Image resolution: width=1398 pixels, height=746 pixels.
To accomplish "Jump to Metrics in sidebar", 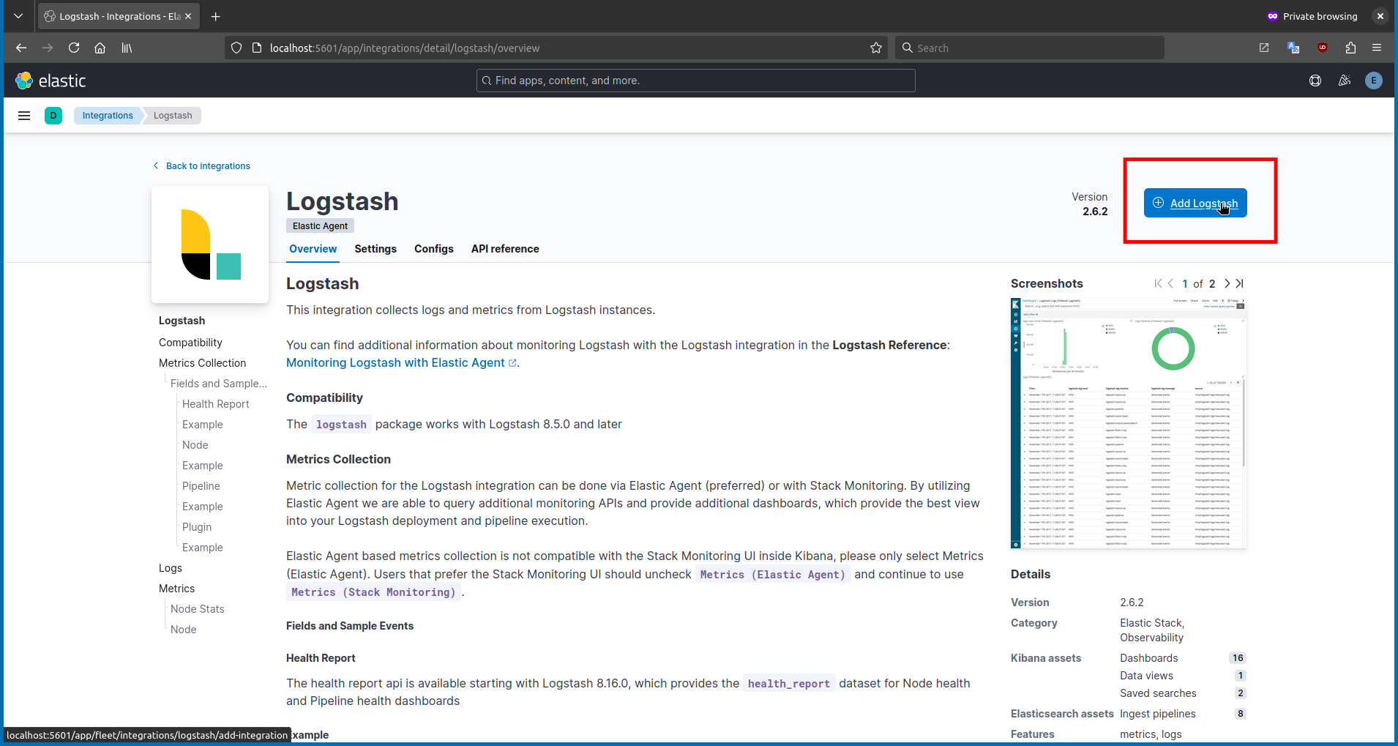I will pos(176,589).
